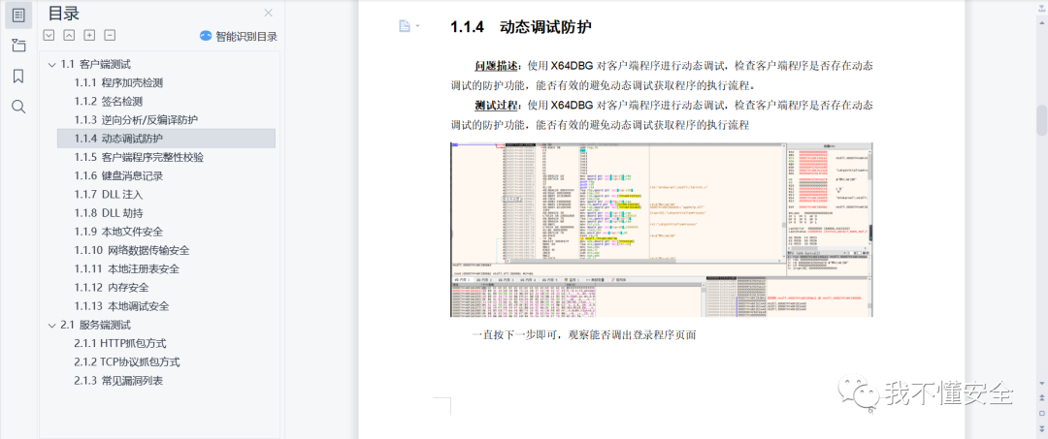
Task: Open dropdown arrow next to paragraph icon
Action: click(x=417, y=26)
